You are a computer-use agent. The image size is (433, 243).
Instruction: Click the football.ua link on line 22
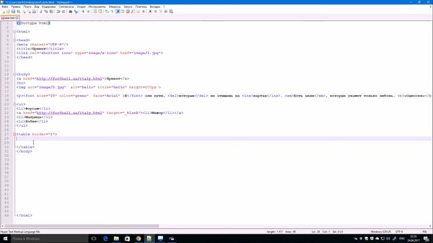coord(69,113)
